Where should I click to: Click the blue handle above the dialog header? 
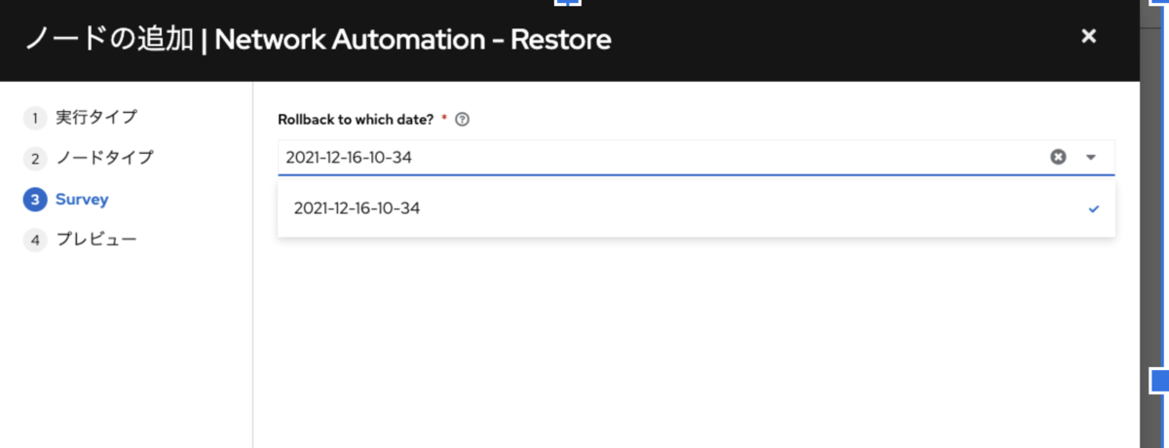[x=567, y=3]
